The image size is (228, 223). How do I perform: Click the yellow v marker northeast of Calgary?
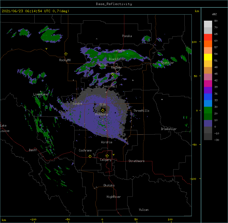(x=113, y=155)
